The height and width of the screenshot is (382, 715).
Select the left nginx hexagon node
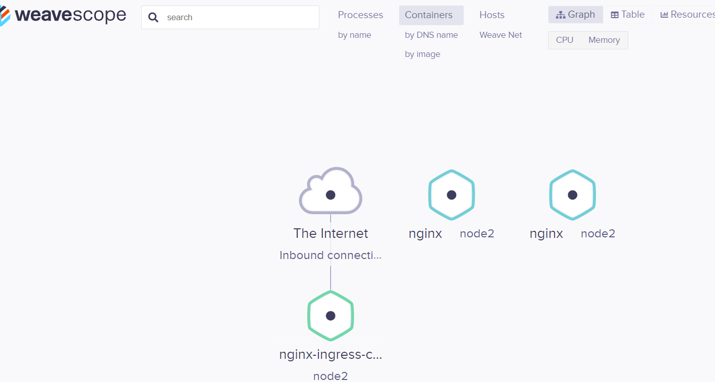tap(452, 195)
